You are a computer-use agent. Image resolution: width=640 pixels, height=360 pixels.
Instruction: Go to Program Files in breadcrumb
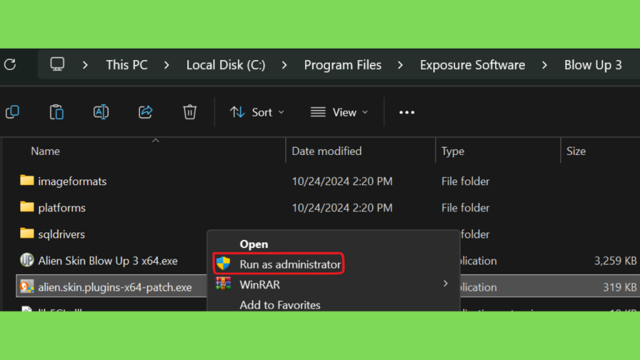(x=343, y=65)
